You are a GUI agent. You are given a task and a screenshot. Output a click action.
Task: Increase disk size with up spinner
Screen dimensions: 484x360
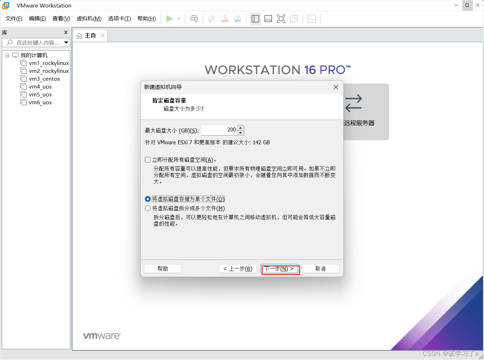[x=241, y=128]
